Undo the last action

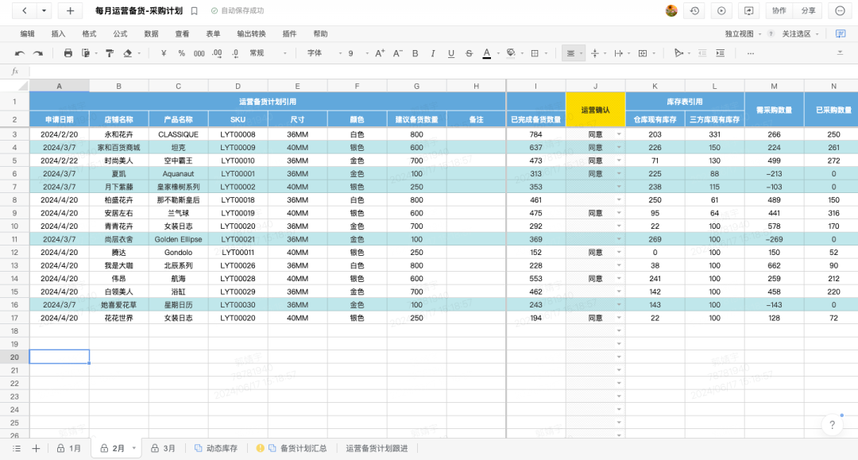[x=20, y=53]
